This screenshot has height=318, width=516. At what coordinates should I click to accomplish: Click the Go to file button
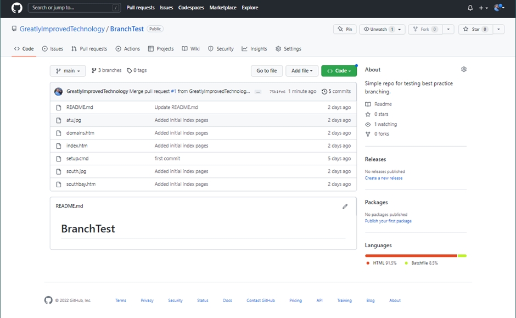(x=267, y=71)
